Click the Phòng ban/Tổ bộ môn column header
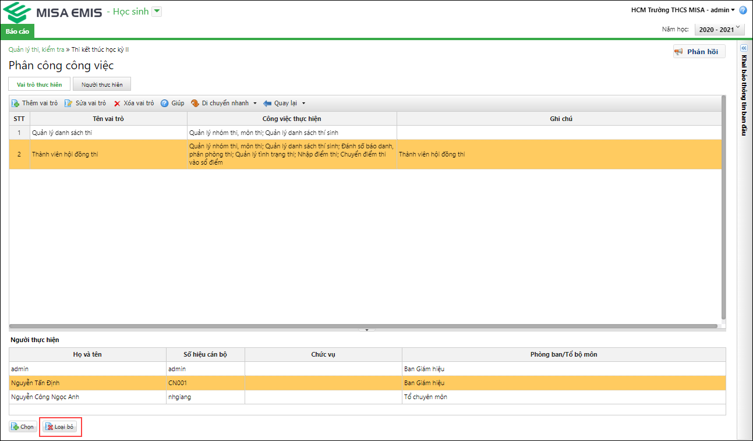The image size is (753, 441). tap(564, 354)
